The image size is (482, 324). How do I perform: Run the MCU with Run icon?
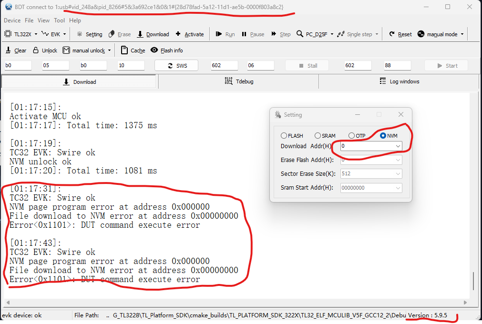[x=218, y=34]
